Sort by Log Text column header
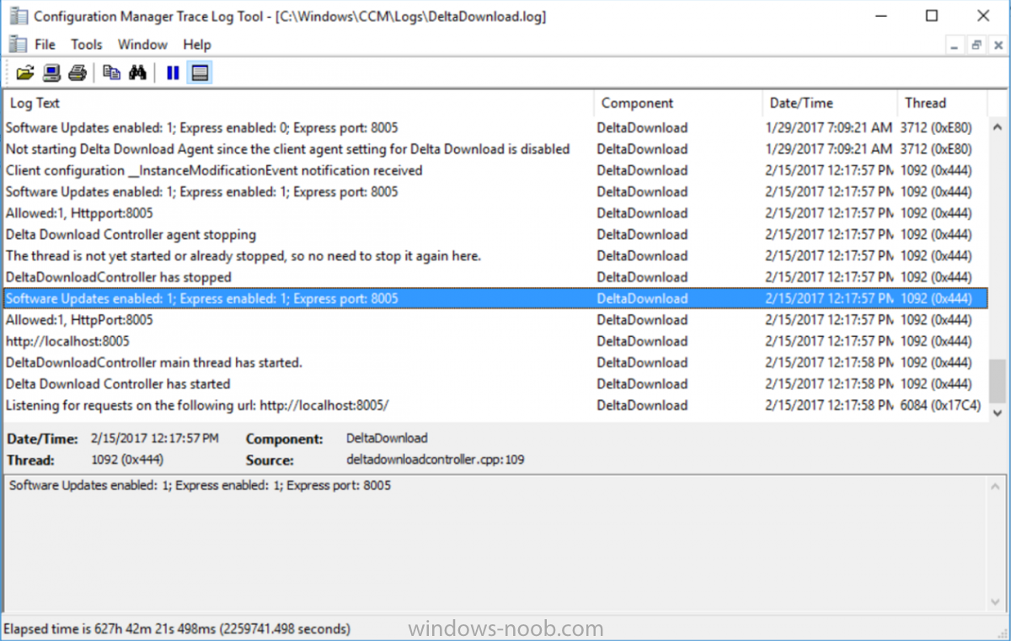 coord(298,103)
